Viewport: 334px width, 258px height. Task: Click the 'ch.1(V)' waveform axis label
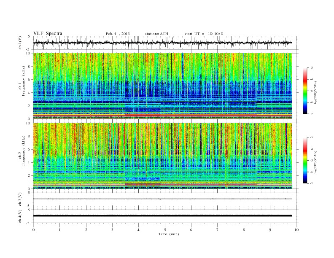click(20, 43)
